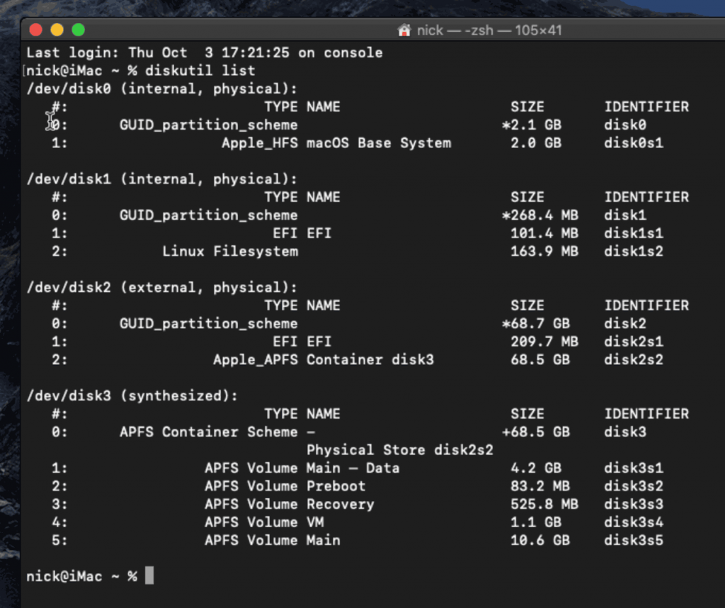Image resolution: width=725 pixels, height=608 pixels.
Task: Click the size '83.2 MB'
Action: click(540, 485)
